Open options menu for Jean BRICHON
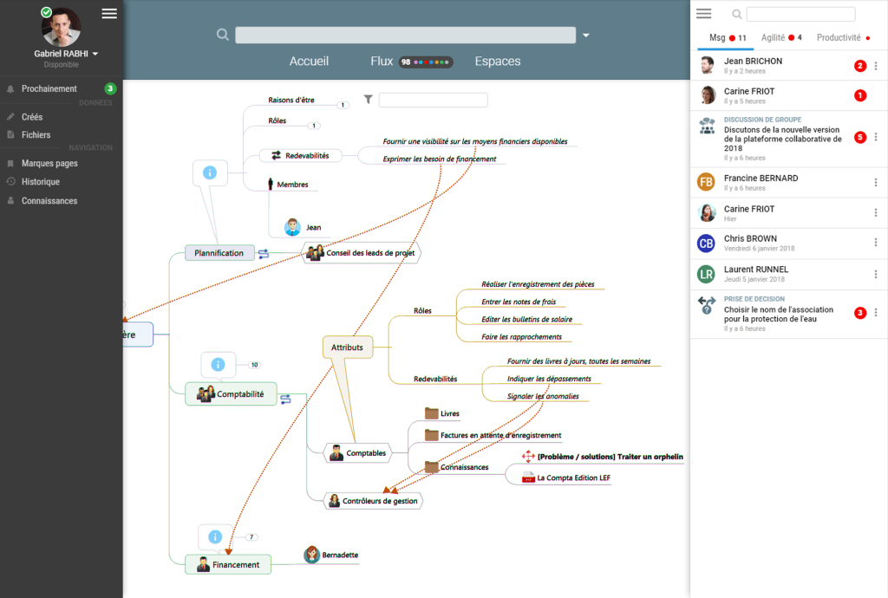Screen dimensions: 888x598 [x=876, y=66]
